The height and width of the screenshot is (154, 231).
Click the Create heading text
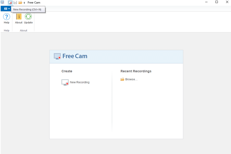[67, 71]
